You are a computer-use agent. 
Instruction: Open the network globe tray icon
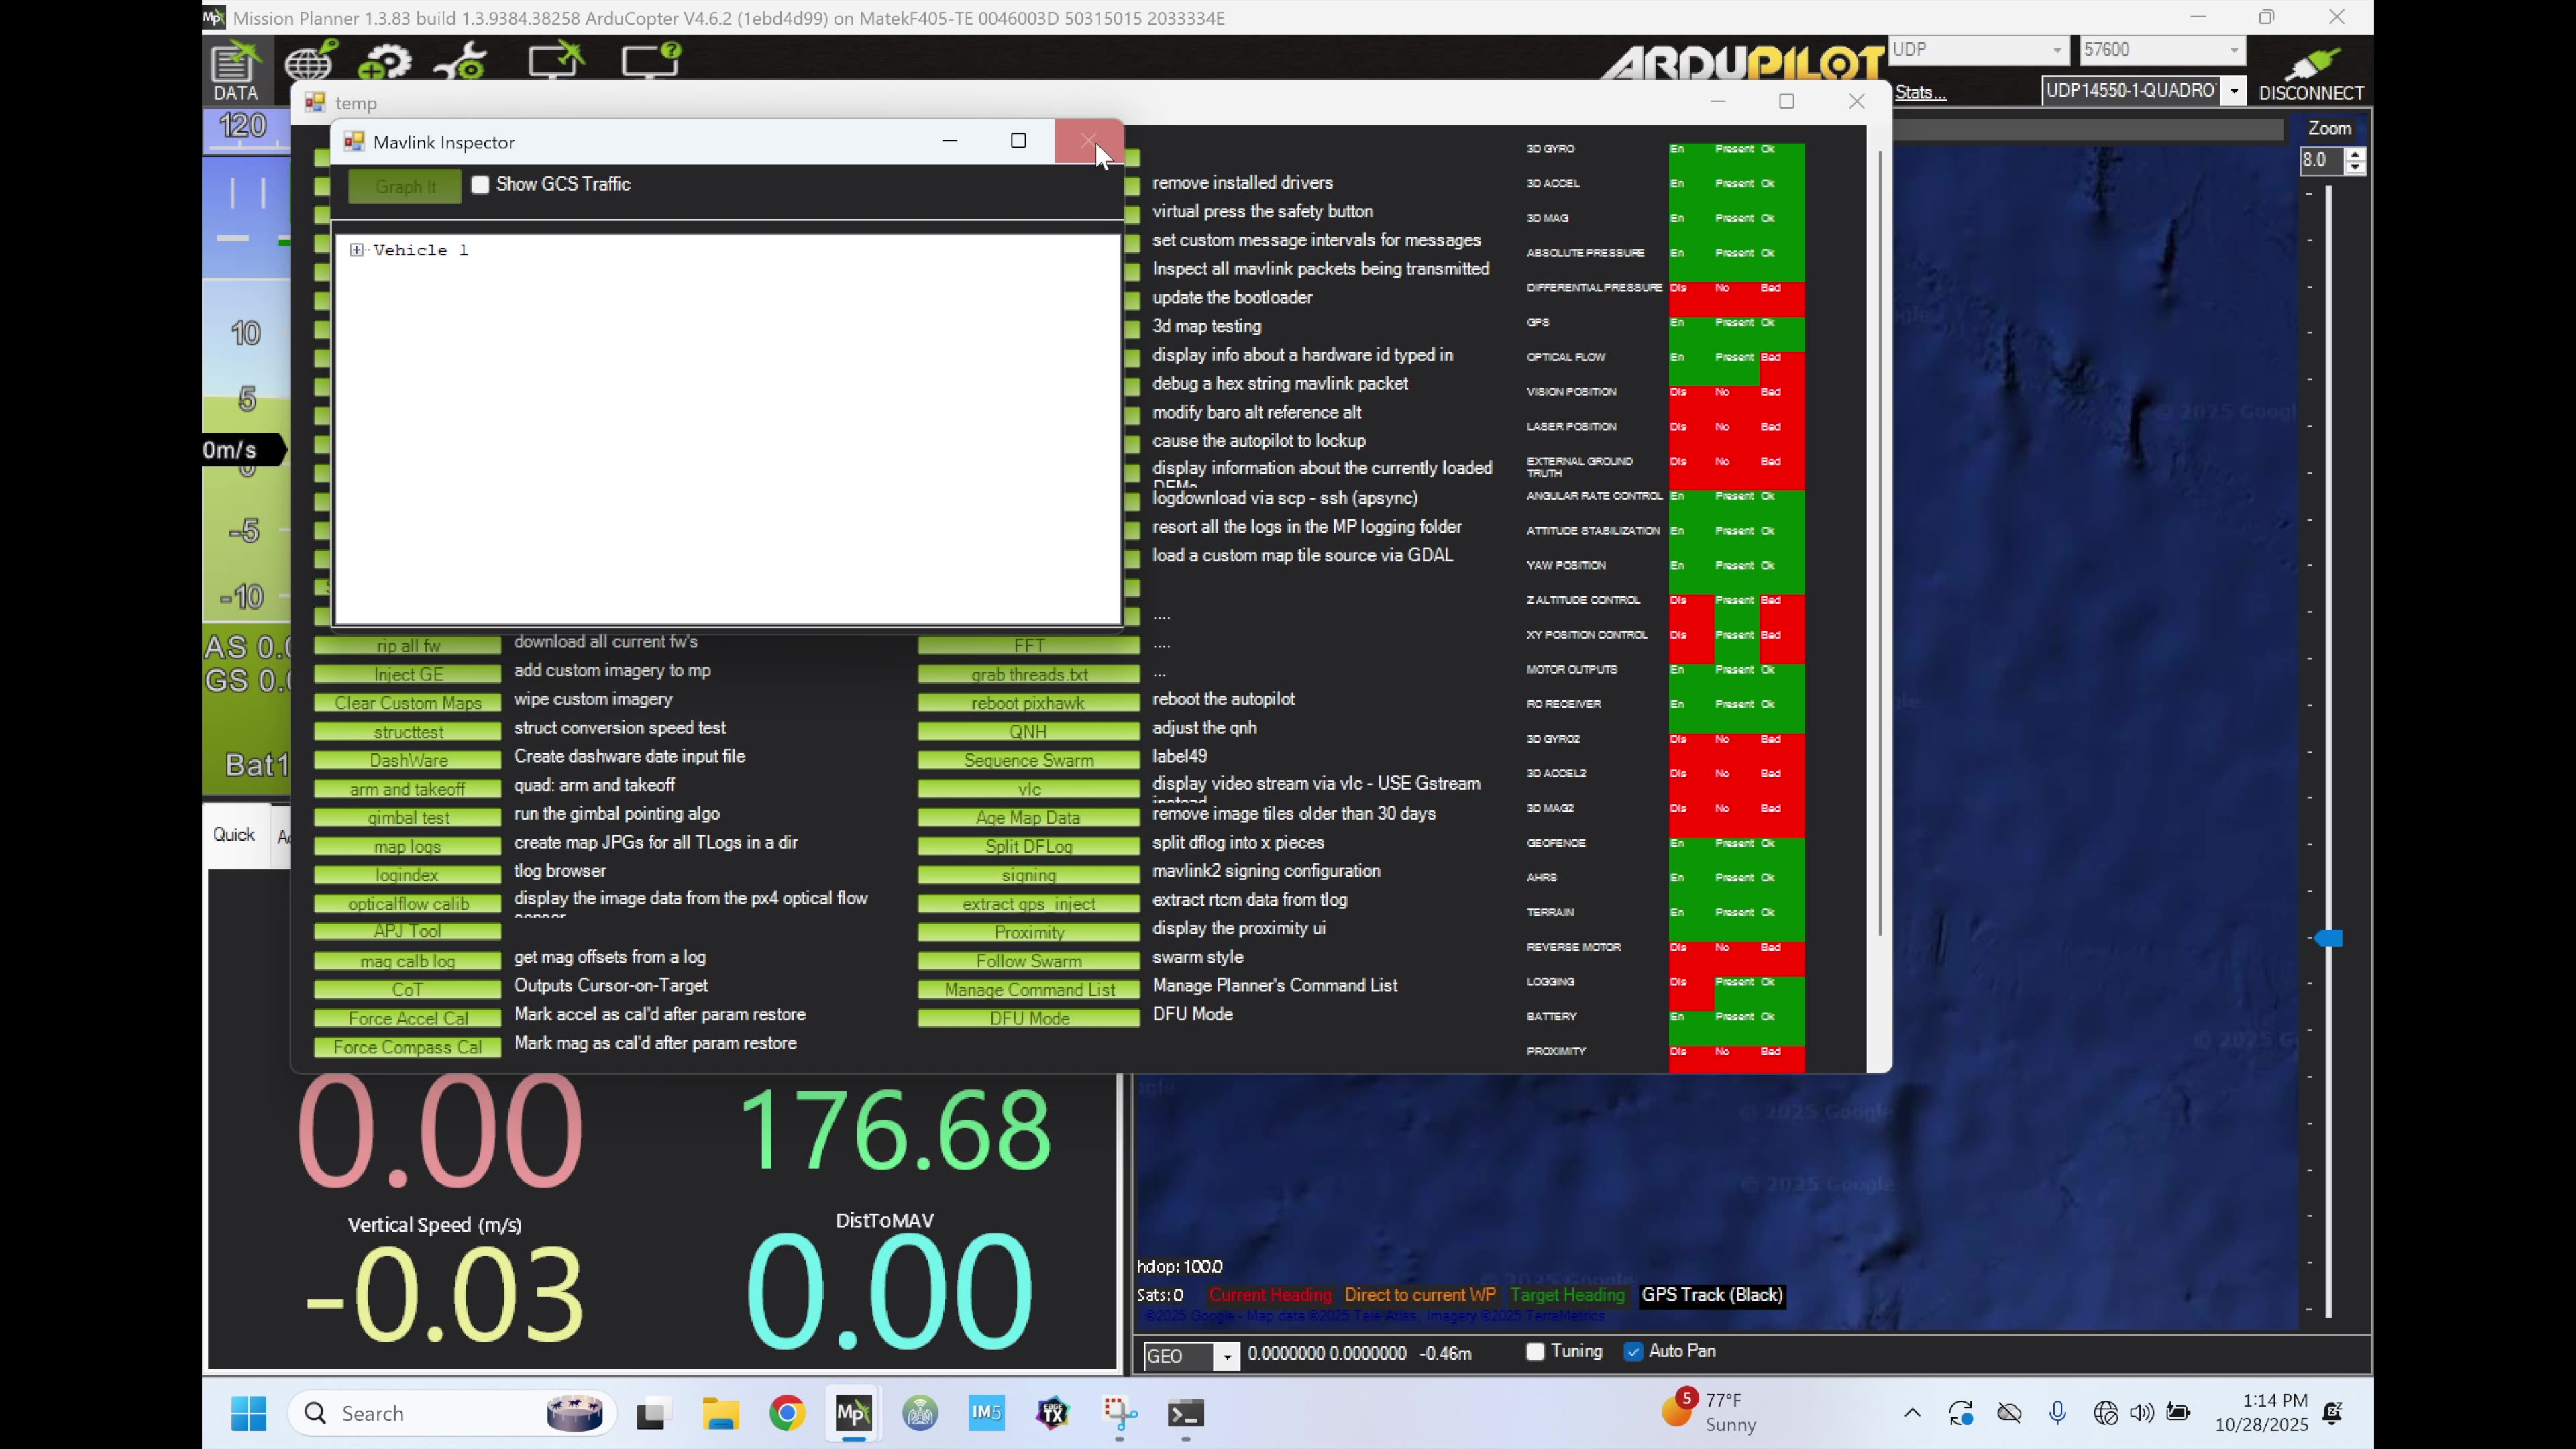(2105, 1413)
